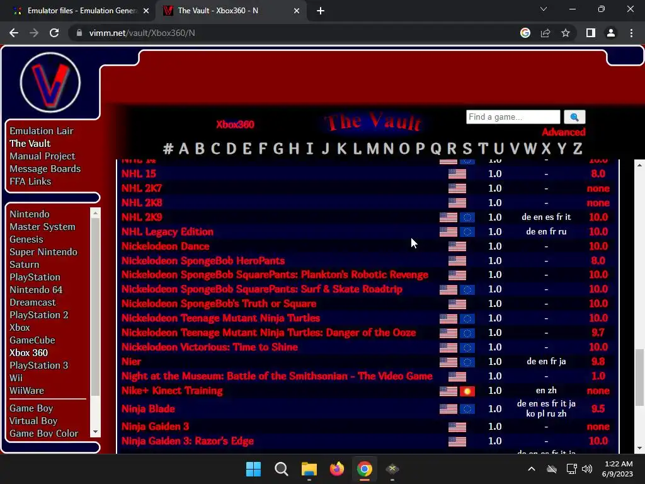Close the Emulator files tab

click(146, 11)
